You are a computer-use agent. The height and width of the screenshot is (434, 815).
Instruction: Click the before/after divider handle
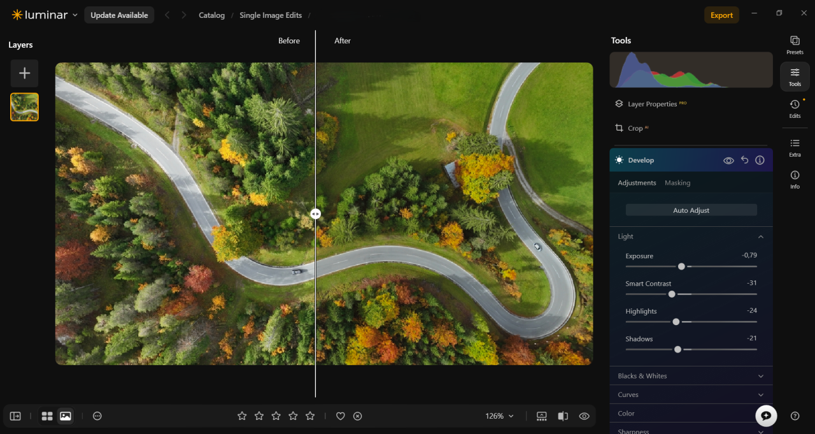315,214
